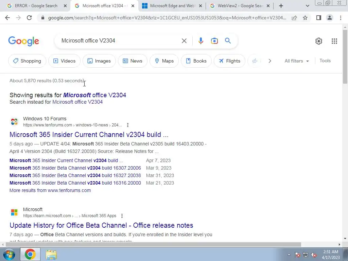This screenshot has width=348, height=261.
Task: Open search Tools options
Action: point(325,60)
